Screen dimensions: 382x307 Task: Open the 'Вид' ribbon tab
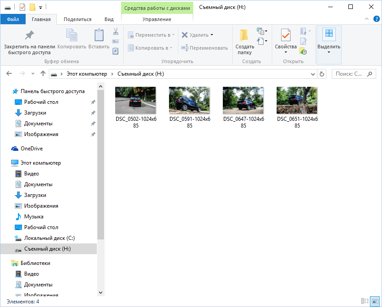[x=109, y=19]
